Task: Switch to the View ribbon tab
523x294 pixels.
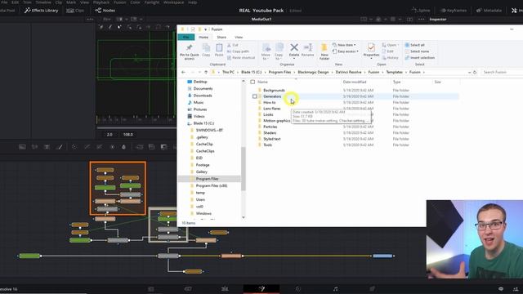Action: 239,37
